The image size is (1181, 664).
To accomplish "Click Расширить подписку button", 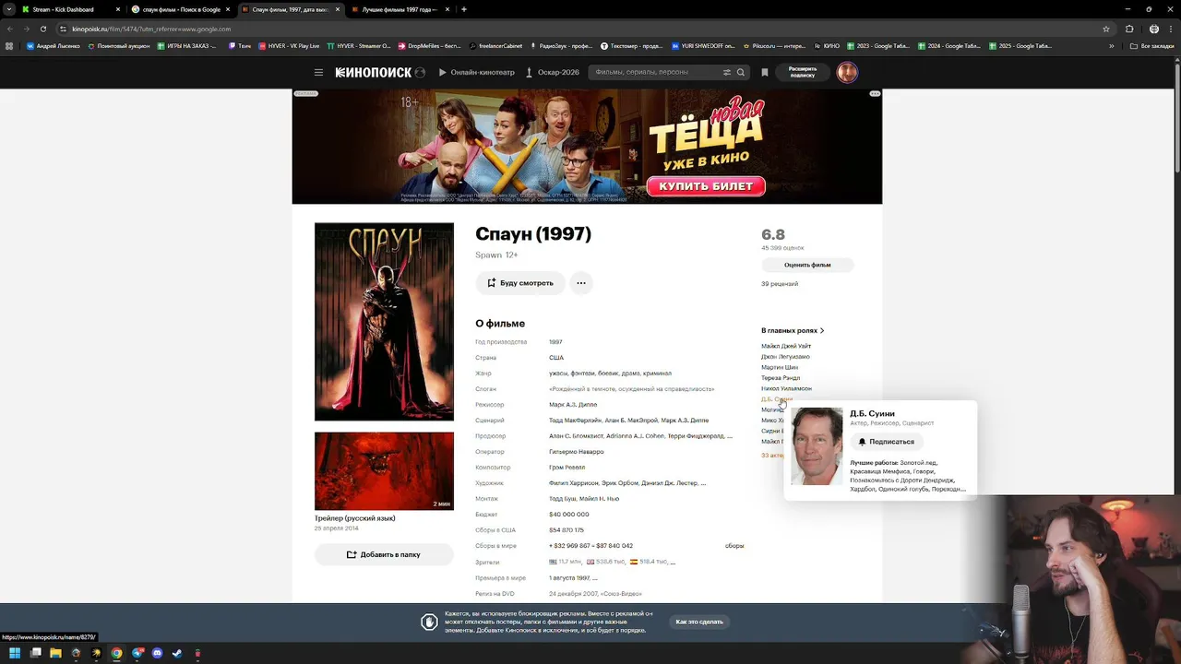I will pos(802,72).
